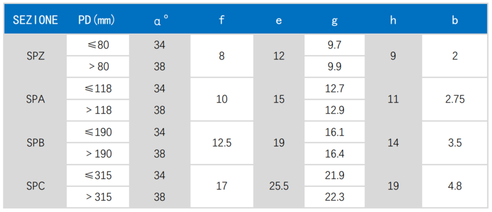Click the α° header cell
This screenshot has height=212, width=492.
pos(160,21)
